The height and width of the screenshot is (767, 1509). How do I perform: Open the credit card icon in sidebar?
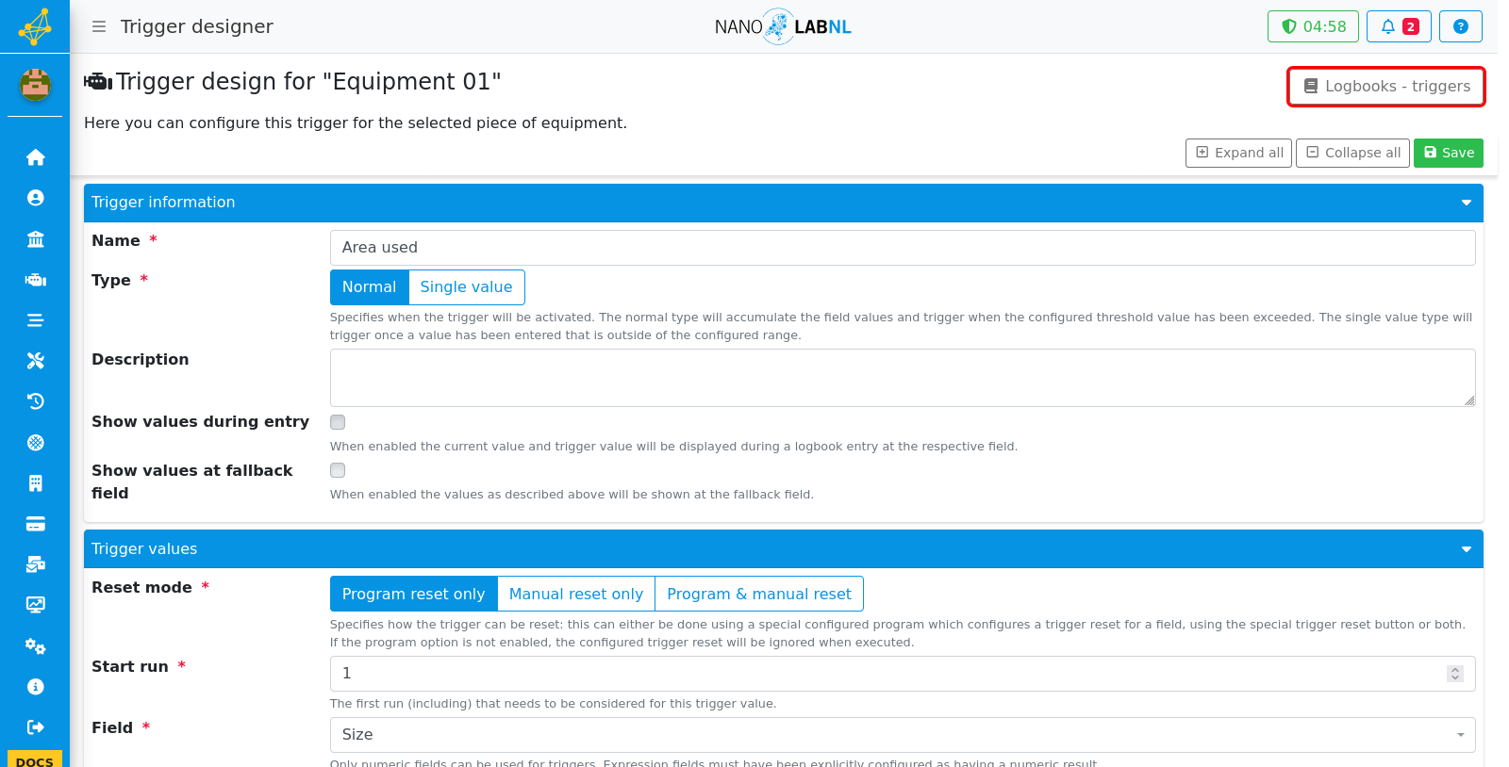pyautogui.click(x=36, y=524)
